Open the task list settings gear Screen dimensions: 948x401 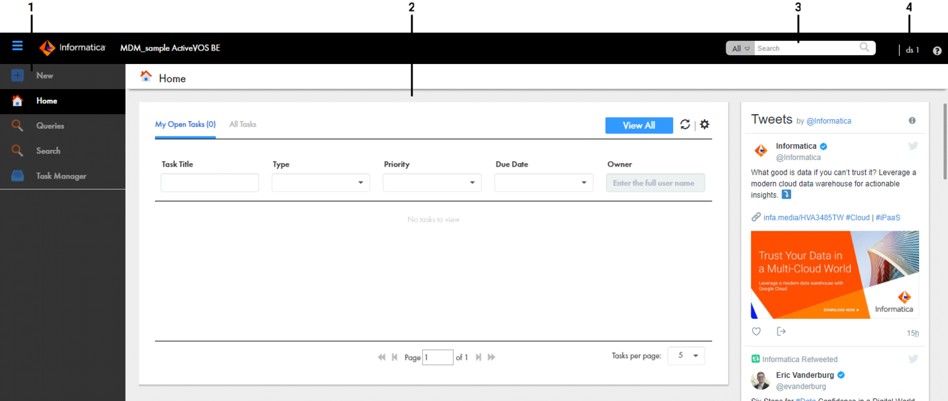[704, 124]
